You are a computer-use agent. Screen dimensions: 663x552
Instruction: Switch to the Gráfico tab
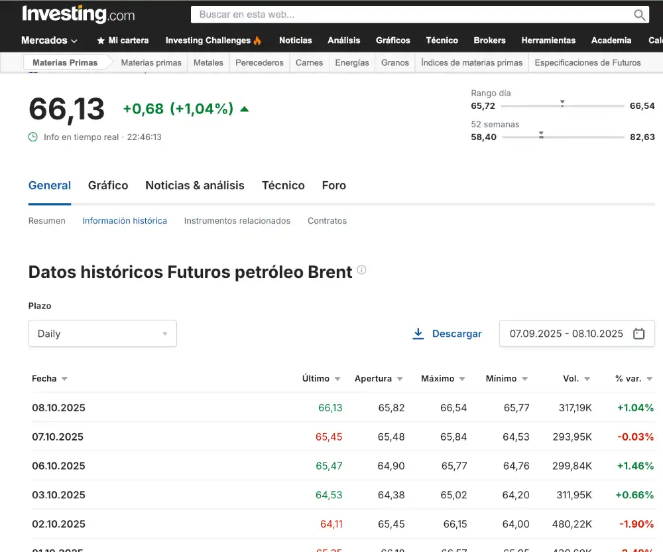[108, 186]
